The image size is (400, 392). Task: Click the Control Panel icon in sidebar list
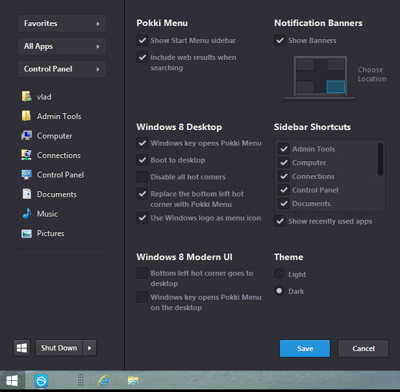(27, 175)
